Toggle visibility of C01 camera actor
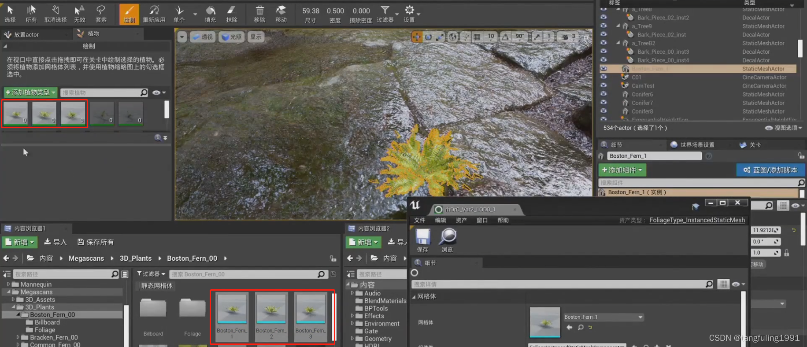The width and height of the screenshot is (807, 347). (603, 77)
